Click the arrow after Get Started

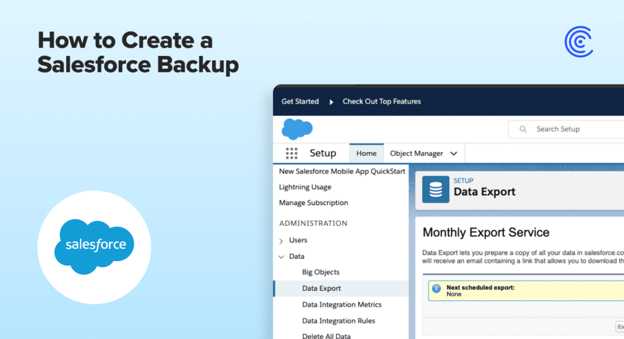[x=331, y=102]
